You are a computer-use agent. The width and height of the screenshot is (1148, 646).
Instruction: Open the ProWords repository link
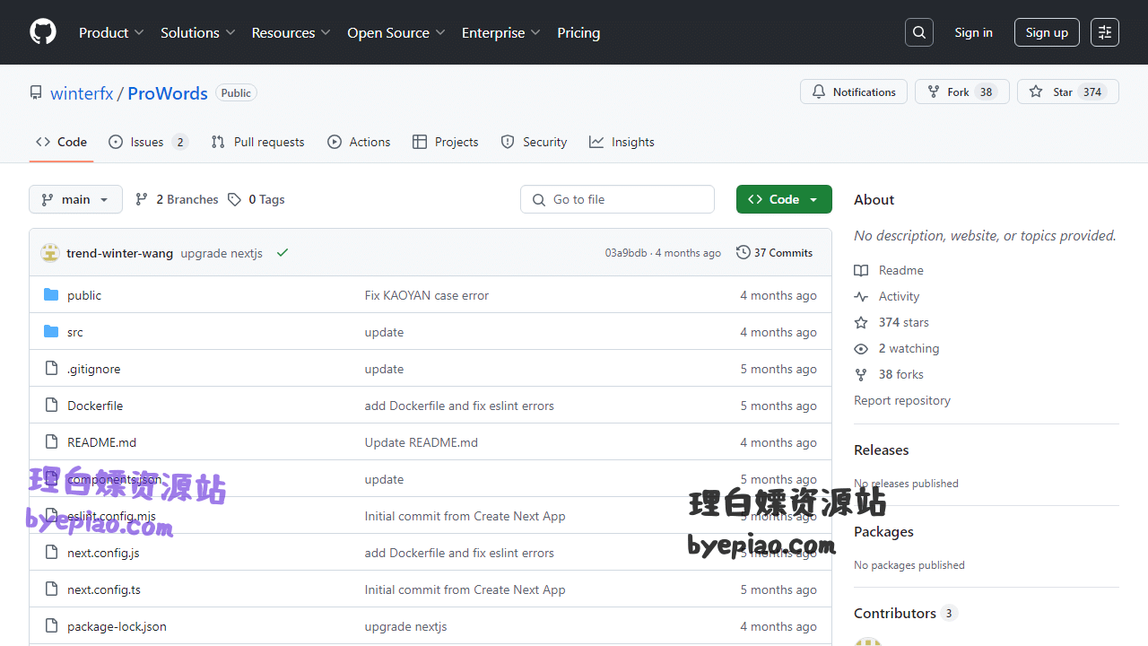coord(168,92)
